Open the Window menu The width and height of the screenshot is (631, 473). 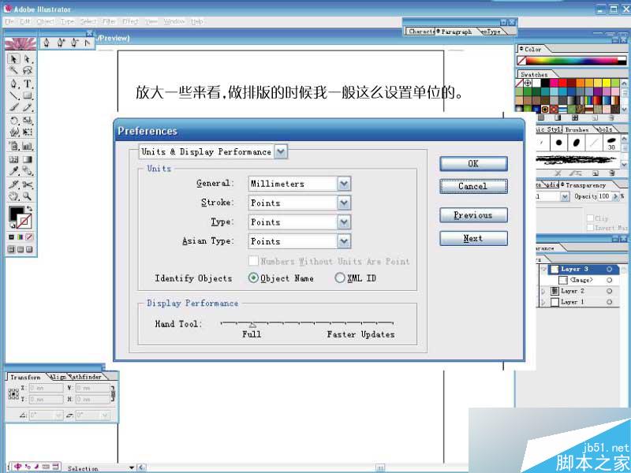pyautogui.click(x=174, y=21)
